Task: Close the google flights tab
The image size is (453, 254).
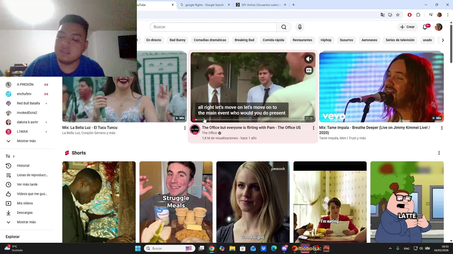Action: (x=229, y=5)
